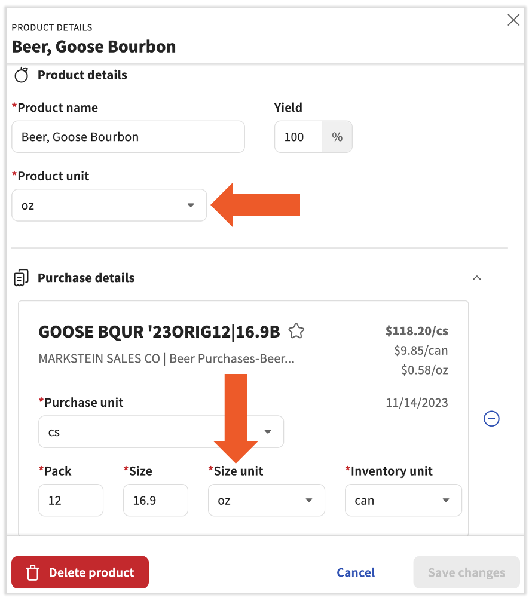This screenshot has height=601, width=532.
Task: Open the Size unit dropdown
Action: (266, 501)
